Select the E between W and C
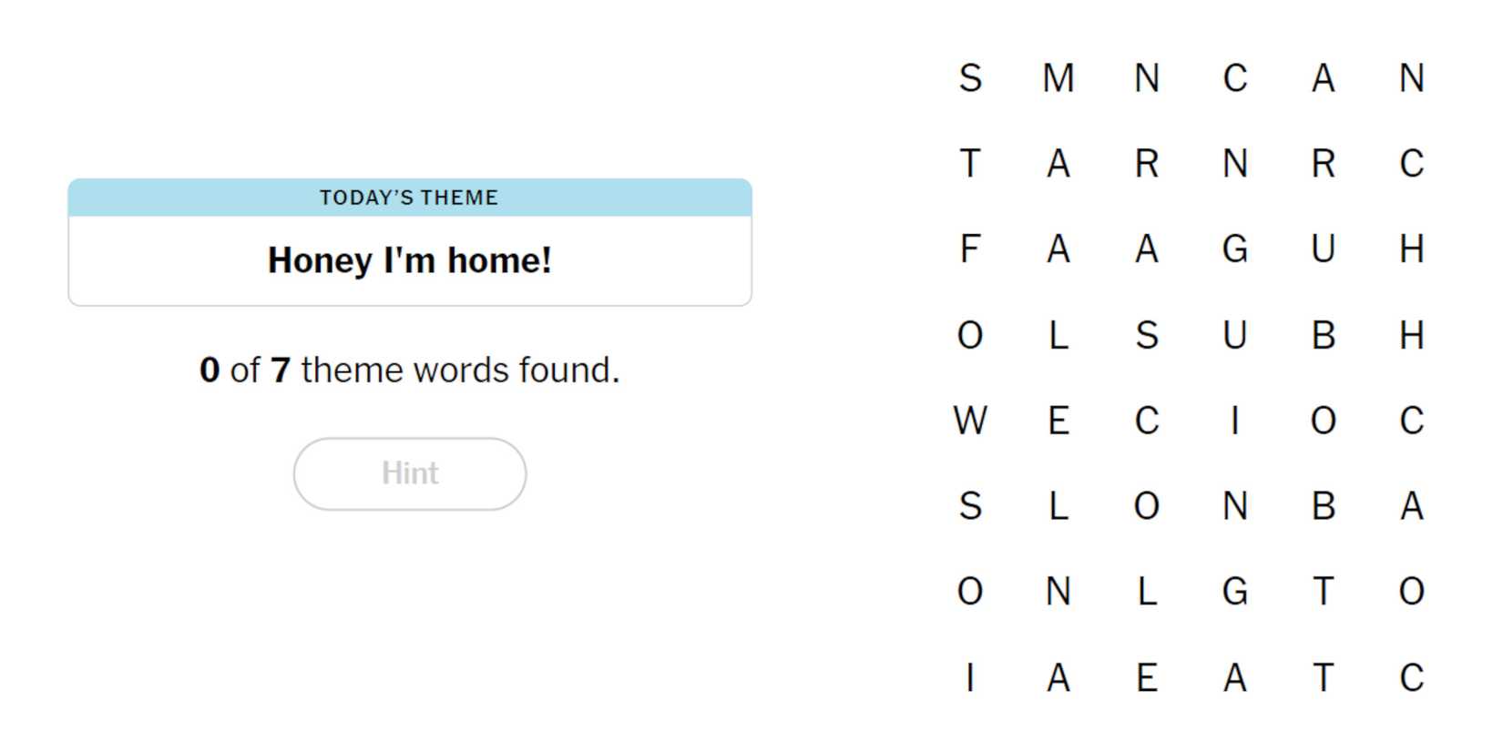 pos(1058,421)
